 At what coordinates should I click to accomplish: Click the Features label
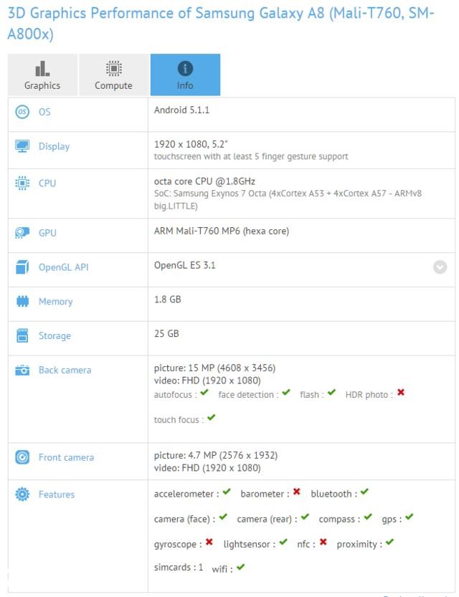57,495
